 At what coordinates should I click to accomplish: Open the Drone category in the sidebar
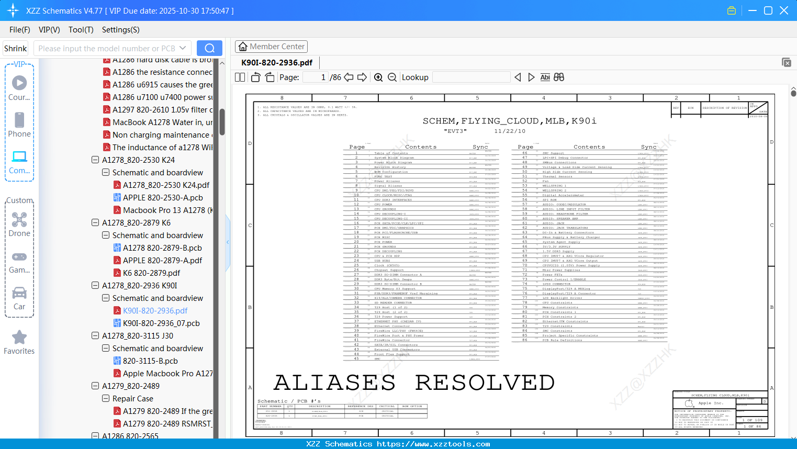pos(19,224)
